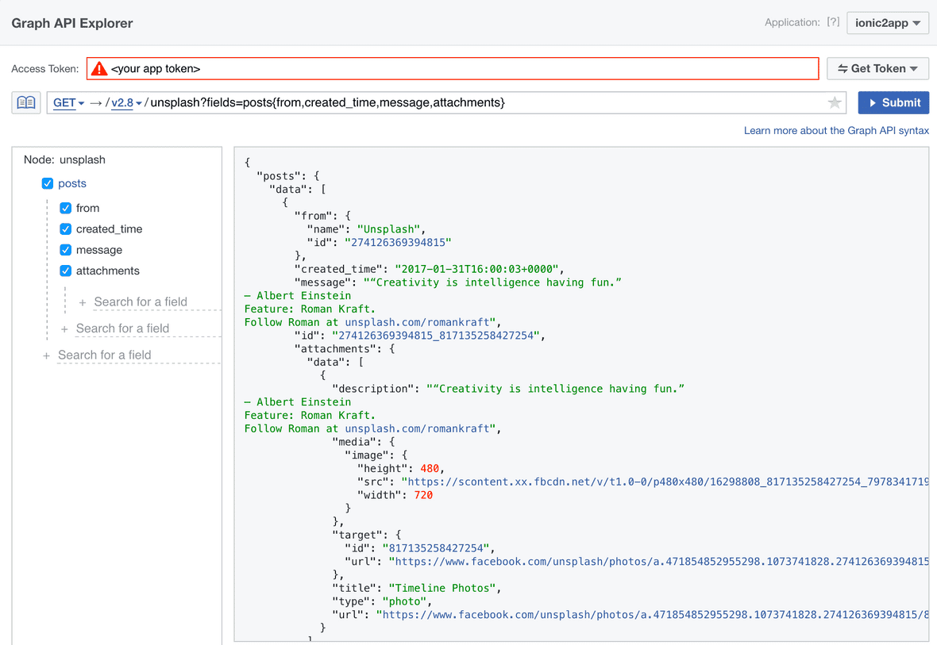Uncheck the from field checkbox
Viewport: 937px width, 645px height.
click(x=66, y=208)
